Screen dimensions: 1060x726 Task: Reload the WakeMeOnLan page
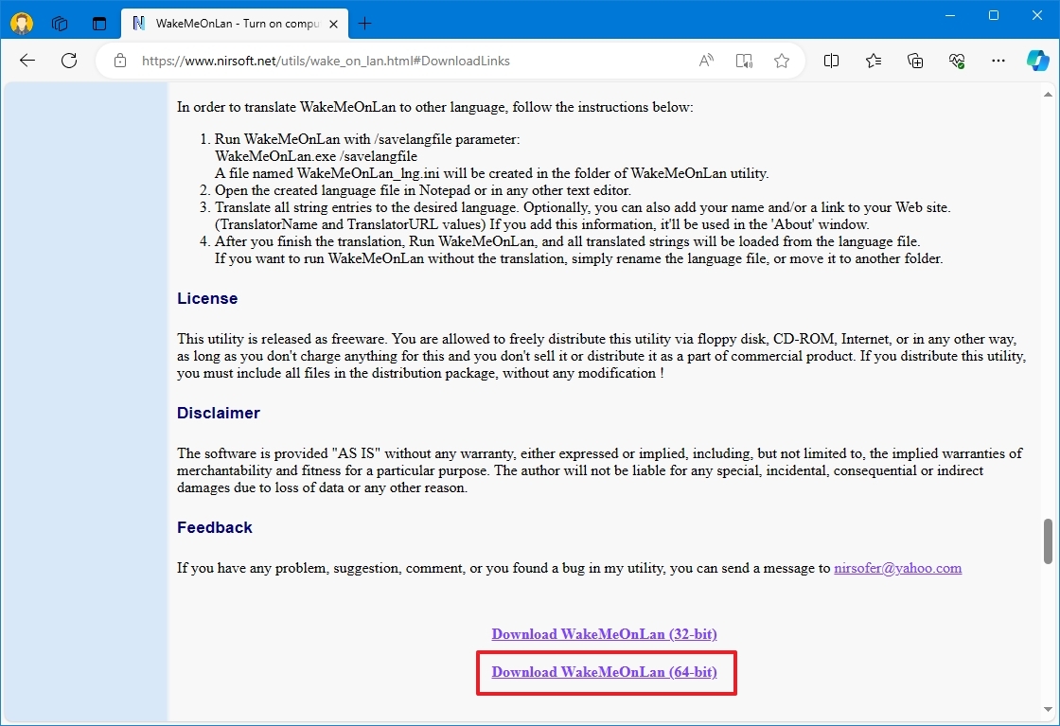(68, 60)
